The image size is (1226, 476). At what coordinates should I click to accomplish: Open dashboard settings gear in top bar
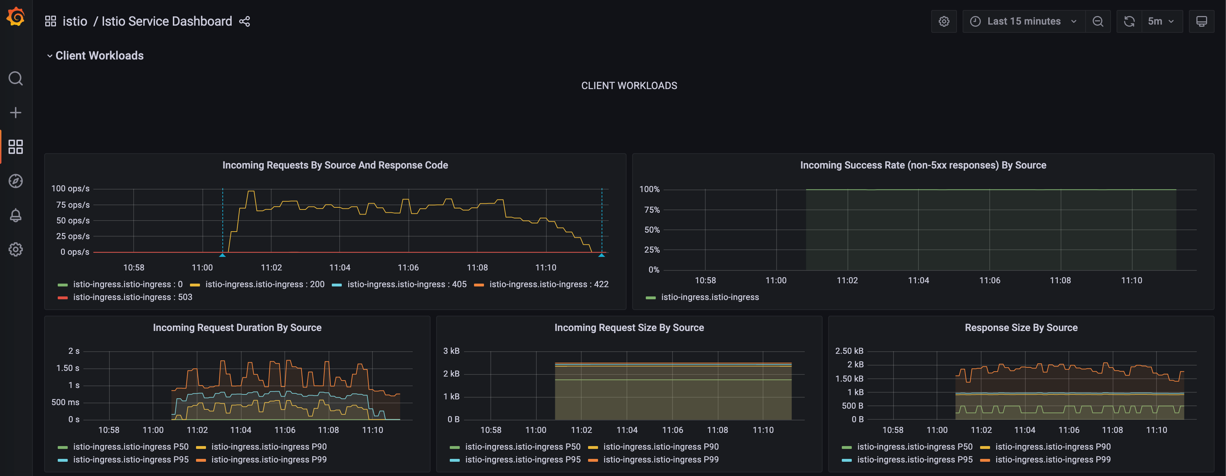(x=944, y=21)
